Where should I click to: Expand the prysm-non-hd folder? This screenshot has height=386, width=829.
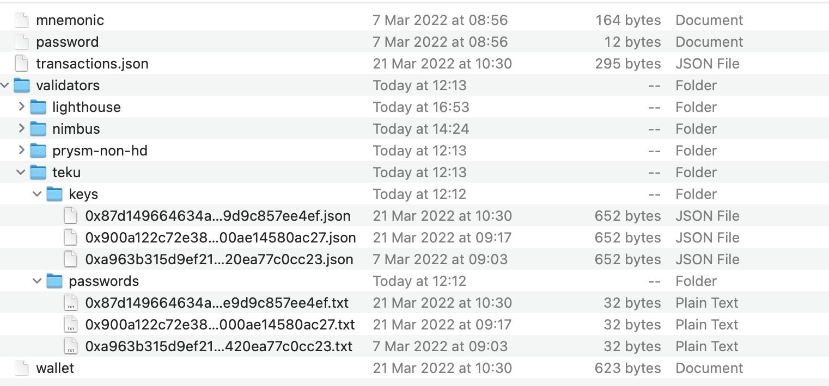tap(21, 151)
